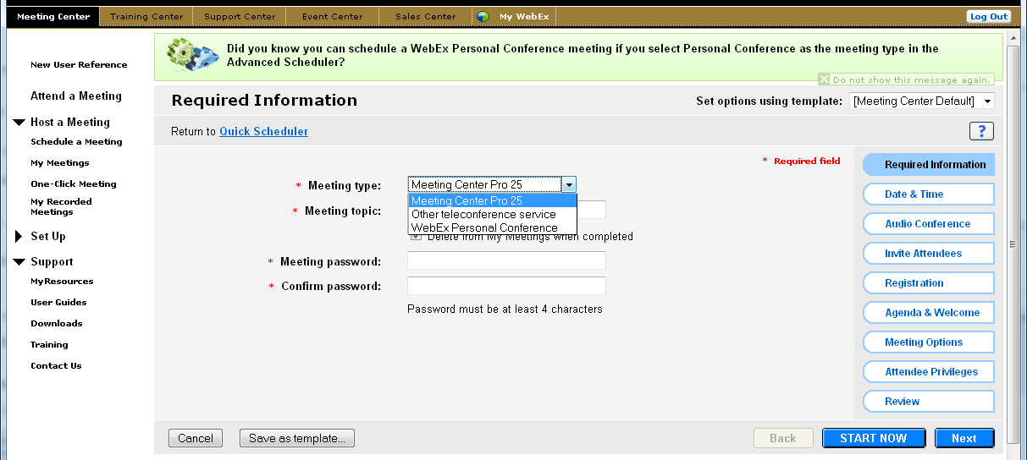Go to Required Information step
This screenshot has height=460, width=1027.
pyautogui.click(x=929, y=165)
